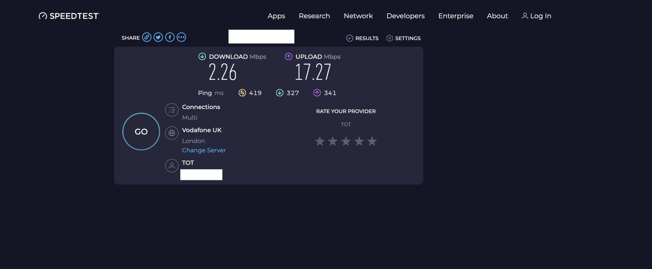Open the Enterprise menu
The height and width of the screenshot is (269, 652).
(x=456, y=16)
